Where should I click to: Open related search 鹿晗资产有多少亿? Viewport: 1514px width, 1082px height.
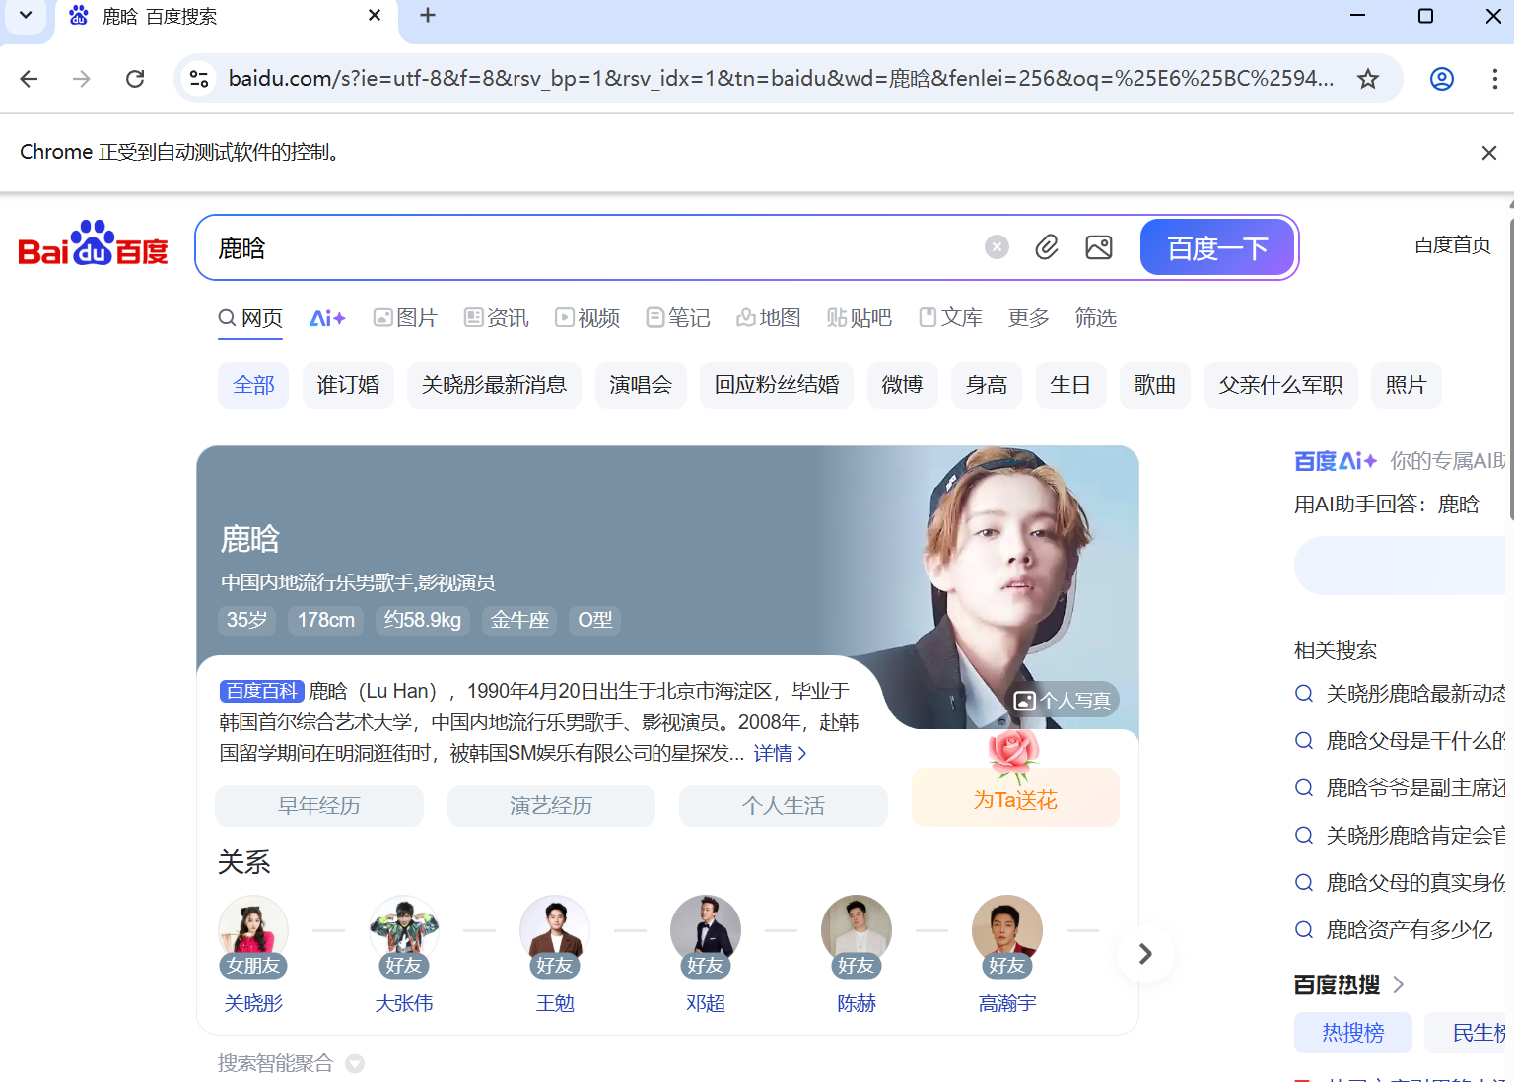click(x=1394, y=930)
